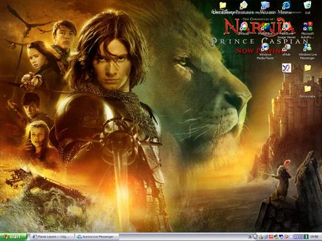The width and height of the screenshot is (322, 241).
Task: Select the Windows Media Player icon
Action: (x=265, y=51)
